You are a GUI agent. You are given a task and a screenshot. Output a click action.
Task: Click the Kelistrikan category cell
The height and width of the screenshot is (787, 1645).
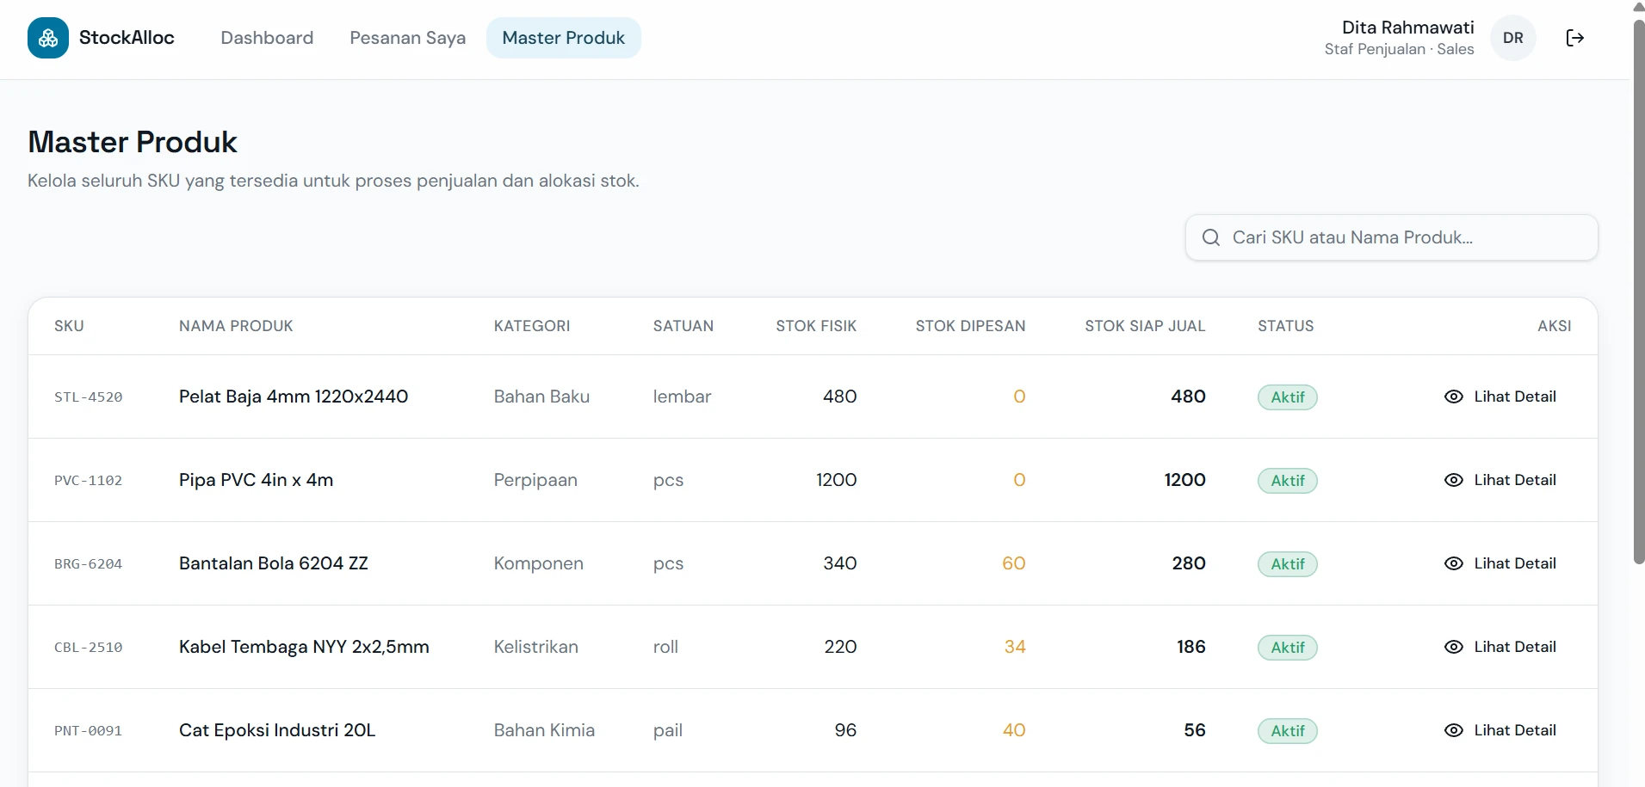tap(535, 647)
